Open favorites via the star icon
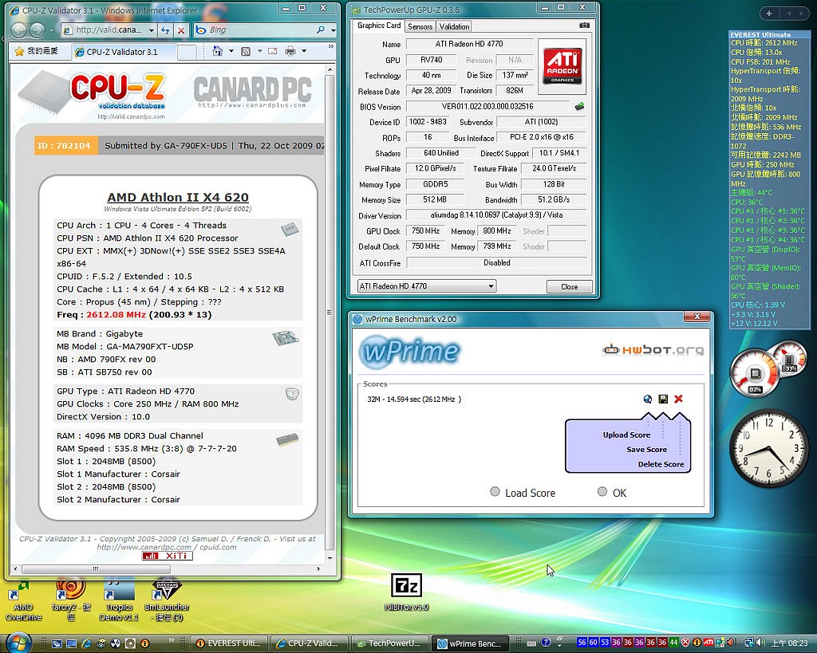817x653 pixels. (x=19, y=51)
